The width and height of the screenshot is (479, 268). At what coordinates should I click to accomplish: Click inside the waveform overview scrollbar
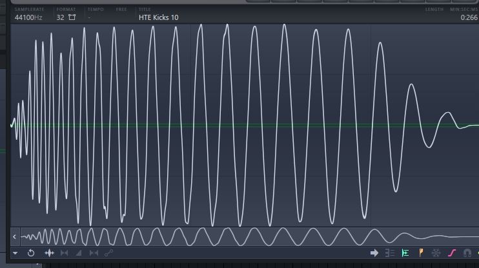[x=249, y=236]
